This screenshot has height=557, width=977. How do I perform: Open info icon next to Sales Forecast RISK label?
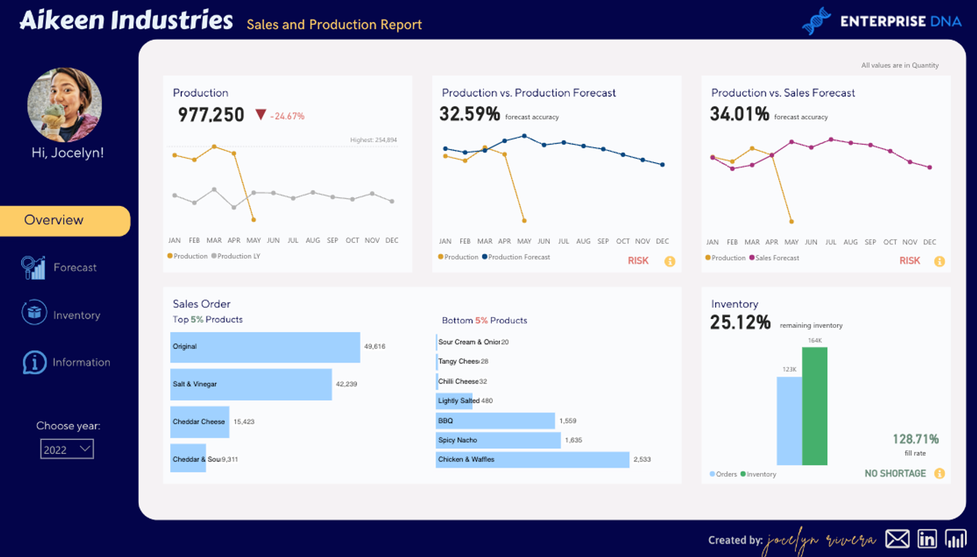tap(940, 261)
